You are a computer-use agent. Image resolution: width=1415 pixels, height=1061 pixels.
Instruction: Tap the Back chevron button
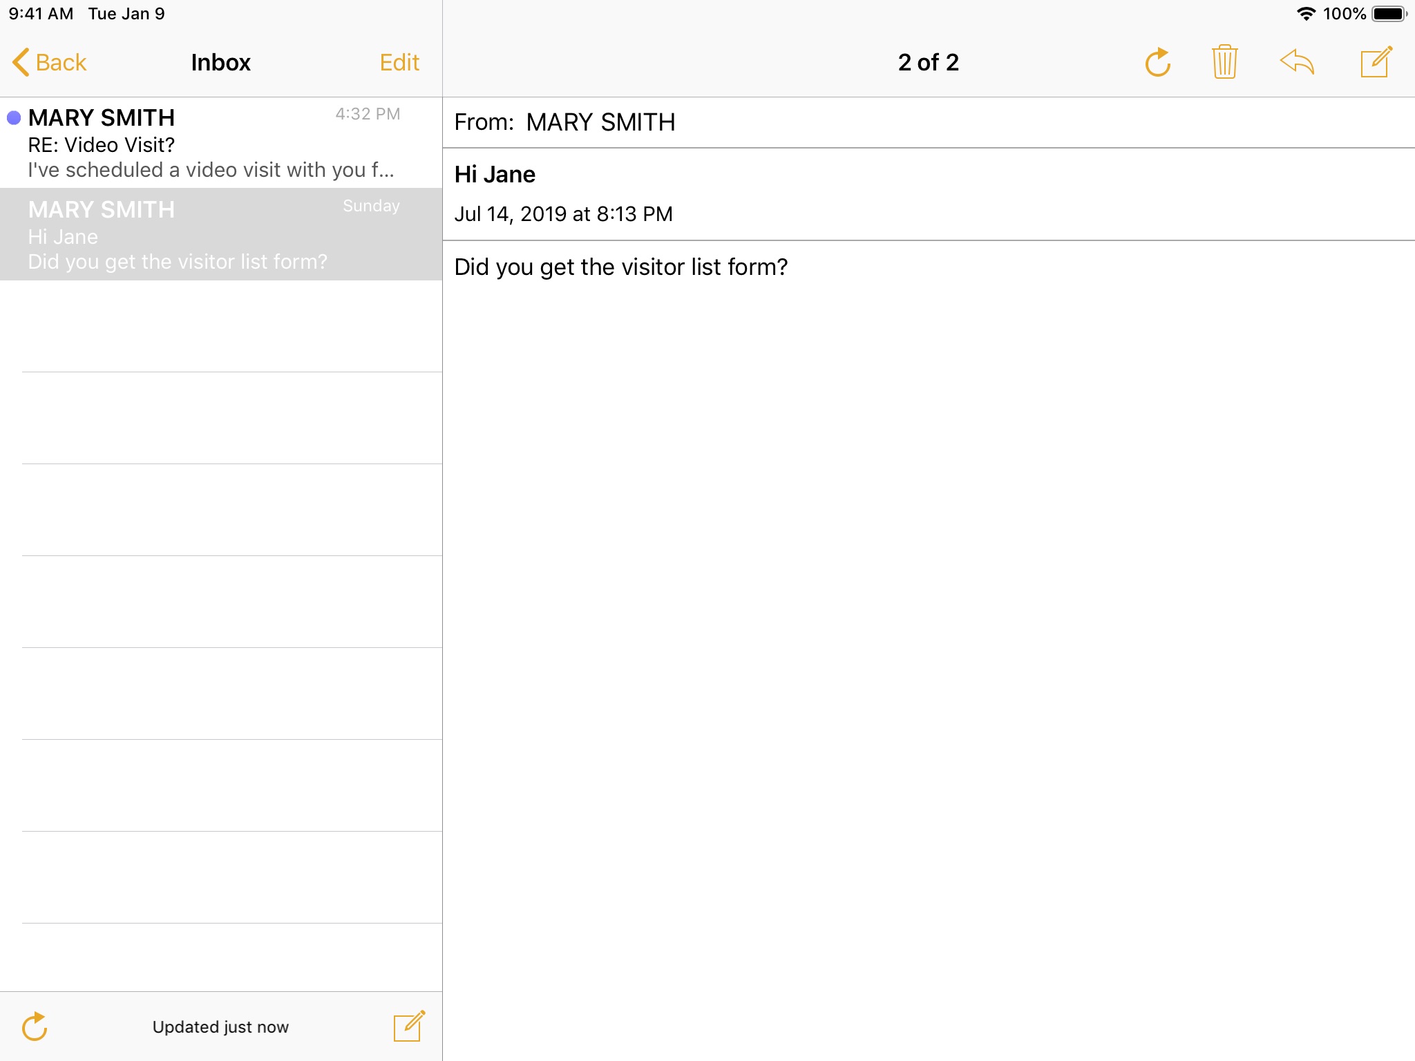(49, 62)
